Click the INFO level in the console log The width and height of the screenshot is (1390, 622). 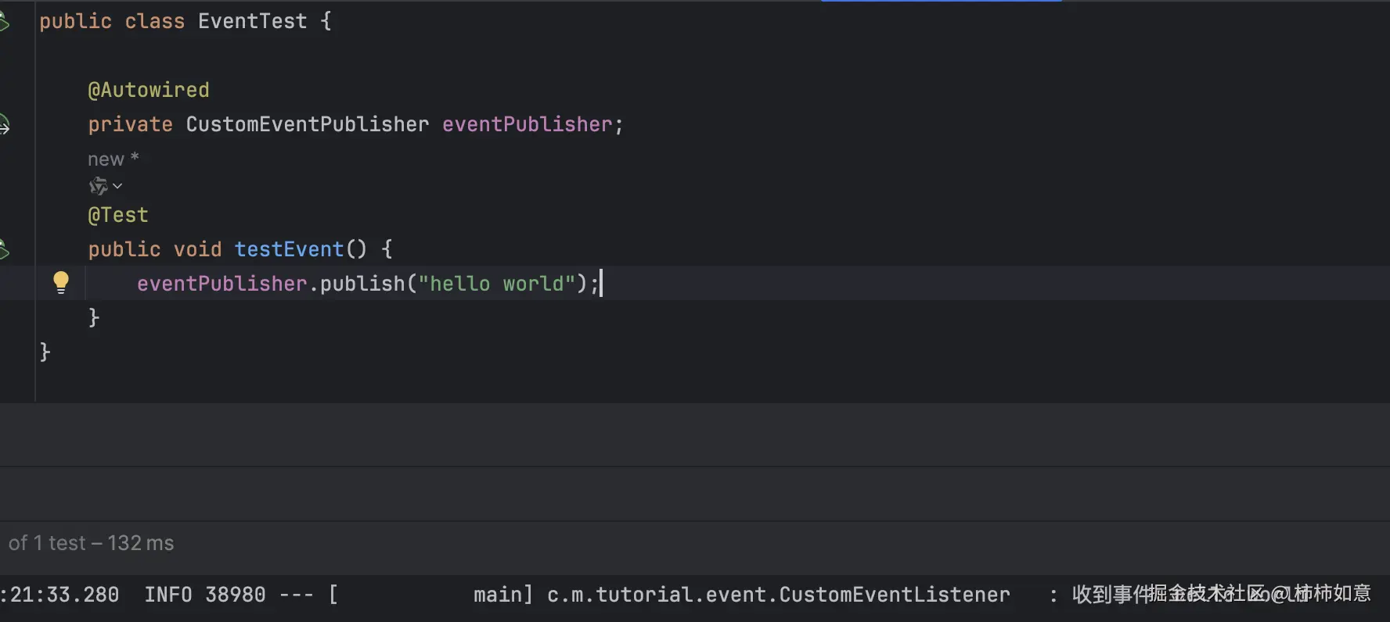pos(167,595)
